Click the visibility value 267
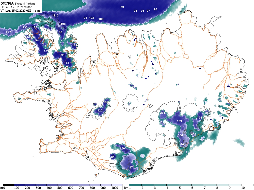 (x=208, y=113)
